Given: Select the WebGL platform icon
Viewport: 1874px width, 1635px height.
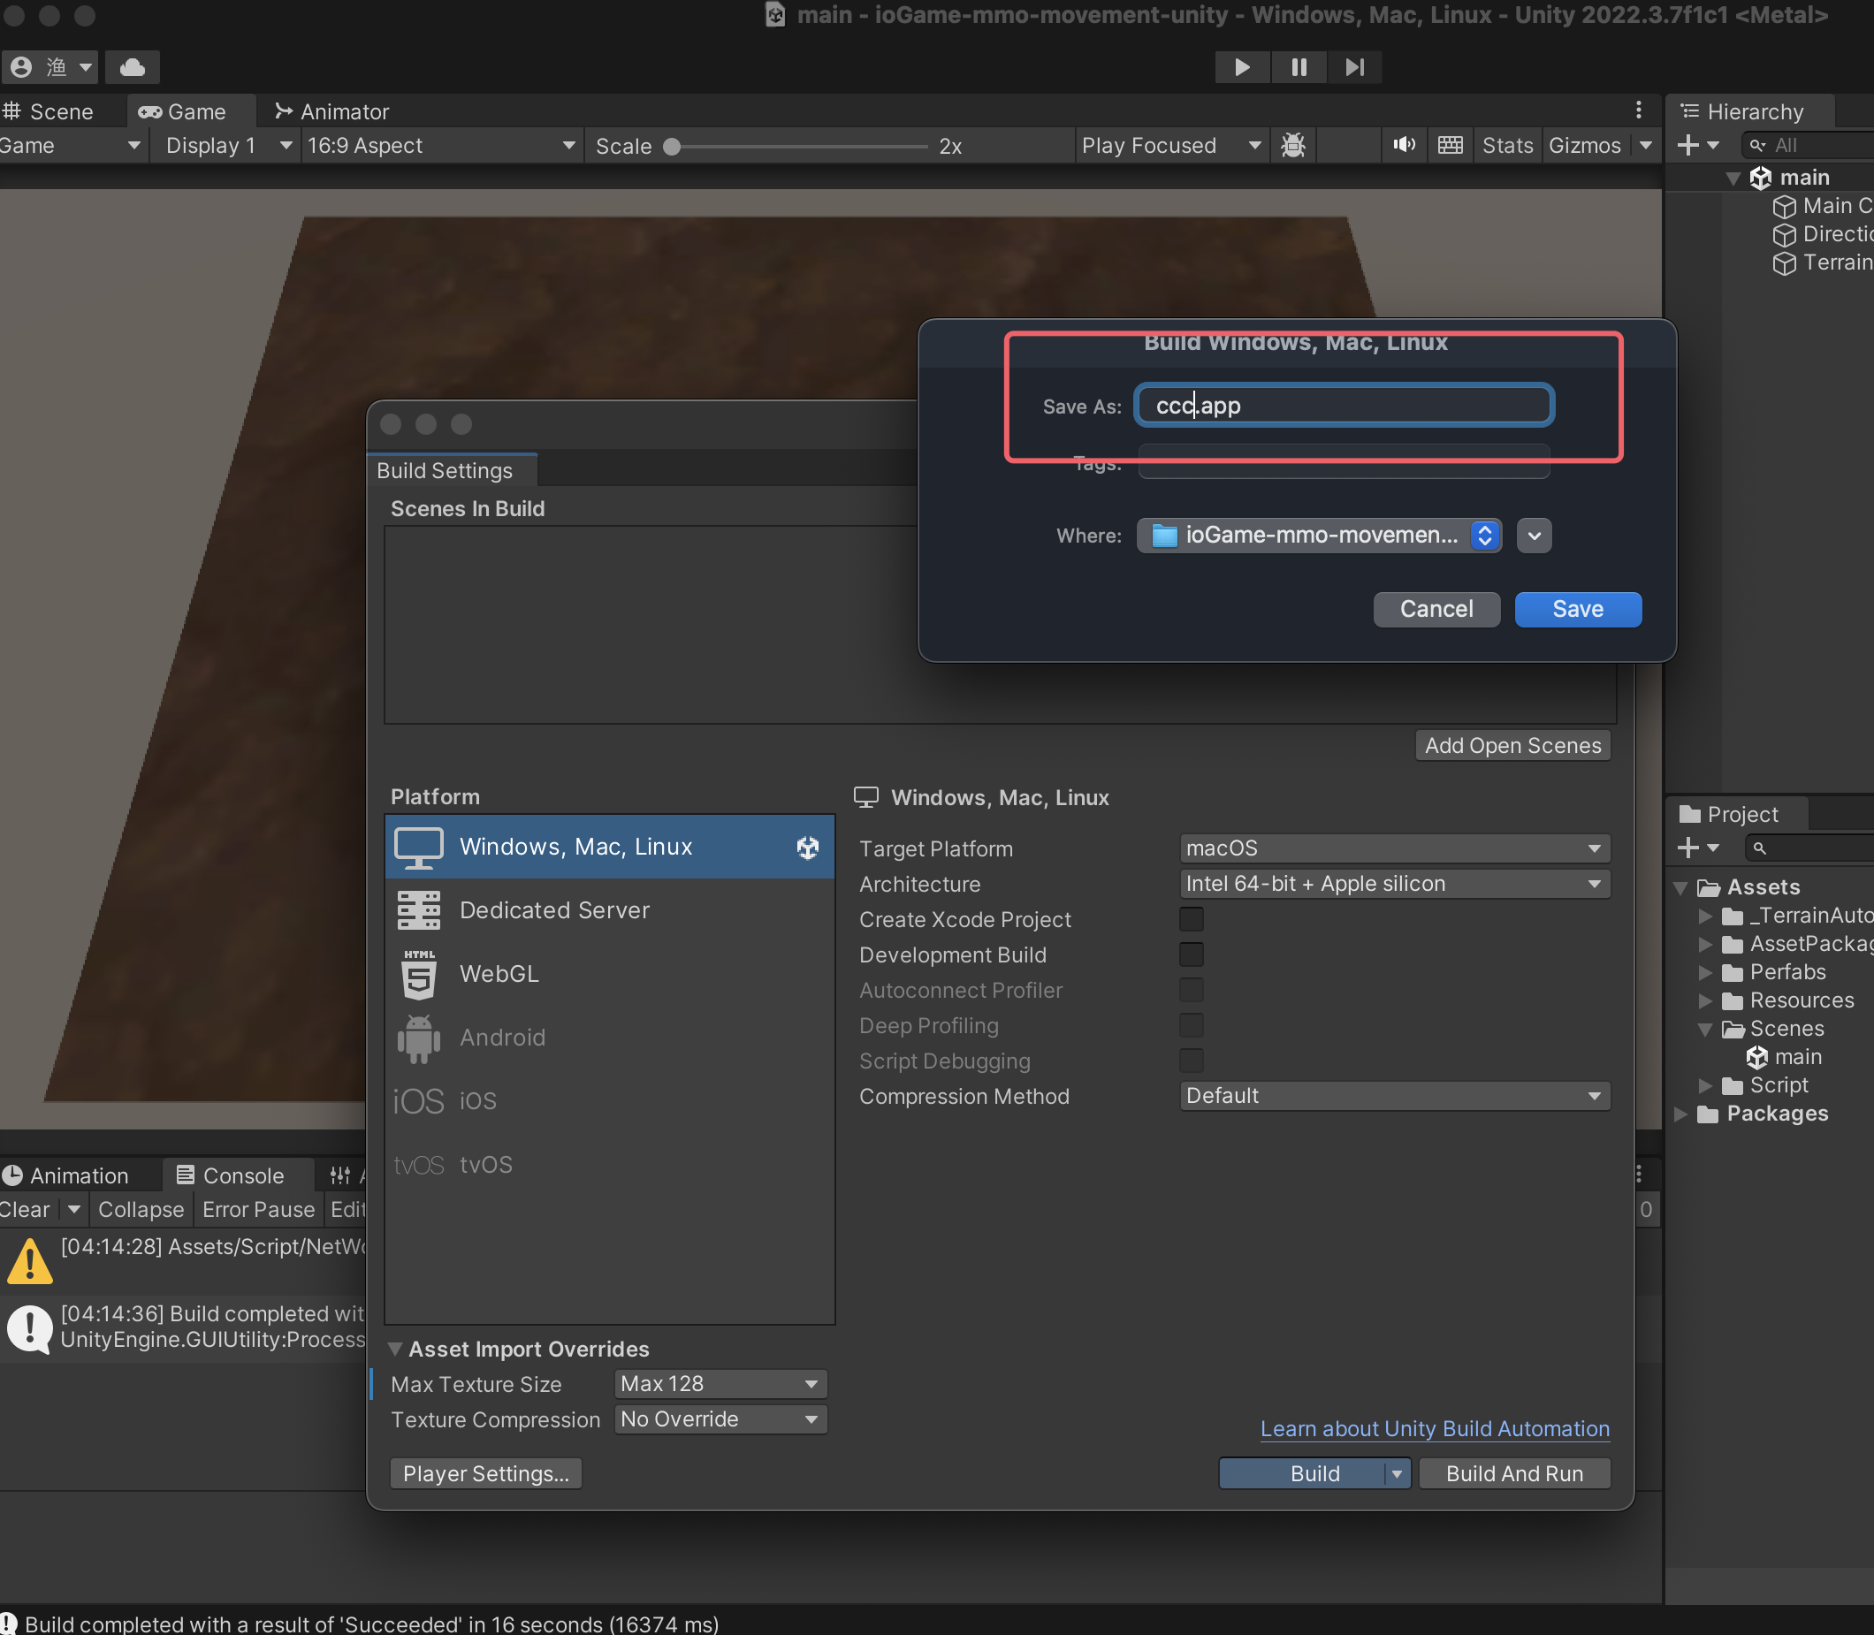Looking at the screenshot, I should click(419, 975).
